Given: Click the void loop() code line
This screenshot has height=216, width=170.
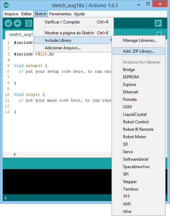Looking at the screenshot, I should click(x=29, y=95).
